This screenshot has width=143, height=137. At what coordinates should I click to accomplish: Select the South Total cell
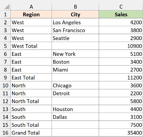[31, 125]
